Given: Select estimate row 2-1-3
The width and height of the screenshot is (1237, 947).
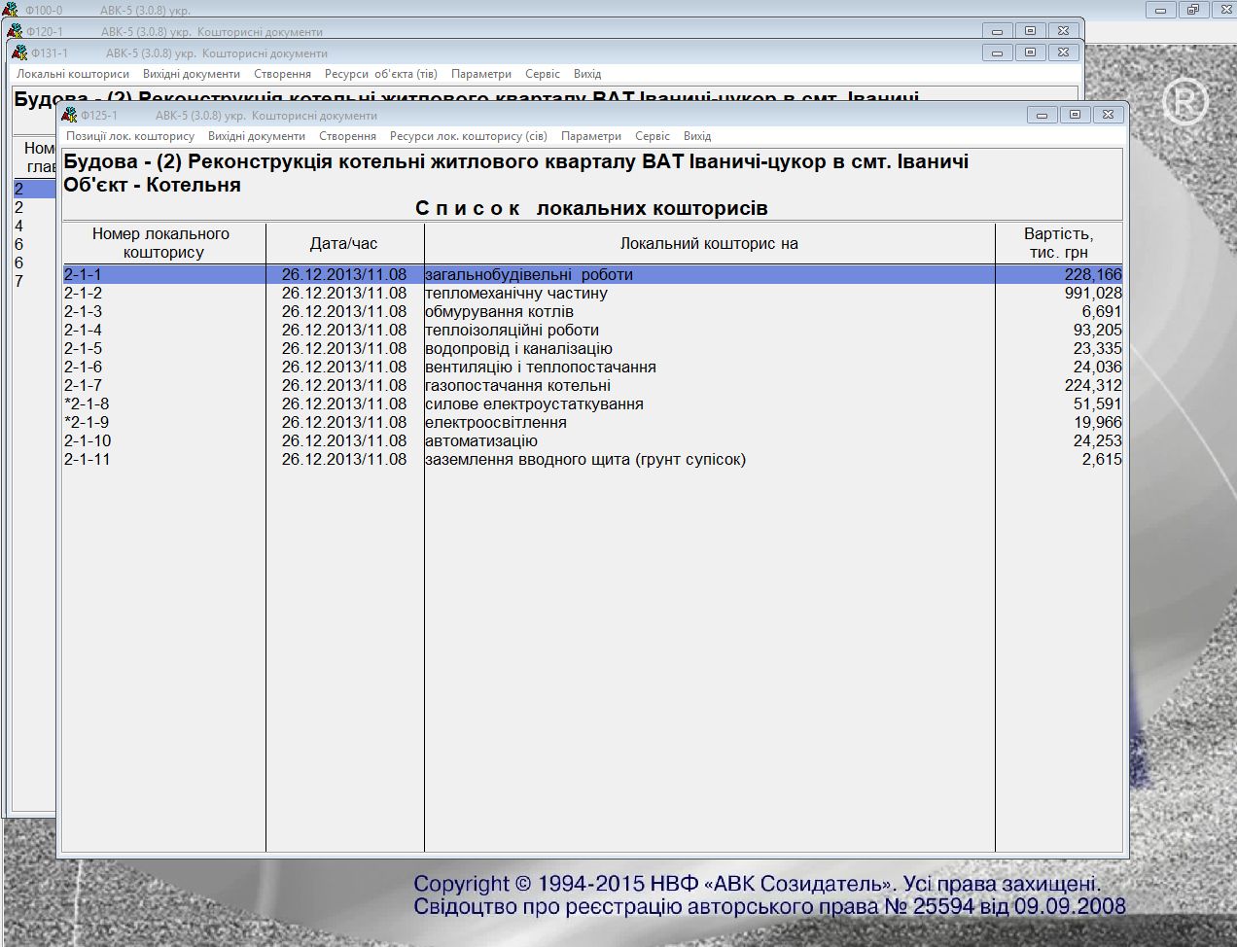Looking at the screenshot, I should 592,311.
